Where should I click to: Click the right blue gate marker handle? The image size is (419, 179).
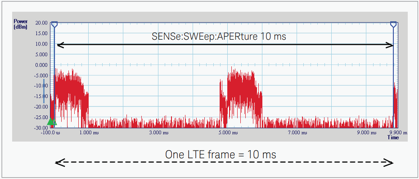(x=393, y=25)
